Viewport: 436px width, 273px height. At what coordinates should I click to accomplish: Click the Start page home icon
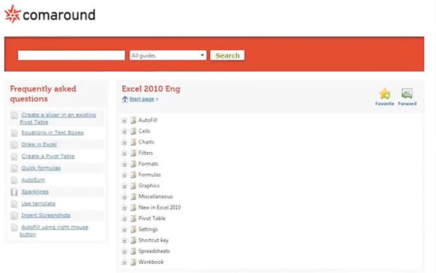click(x=125, y=99)
